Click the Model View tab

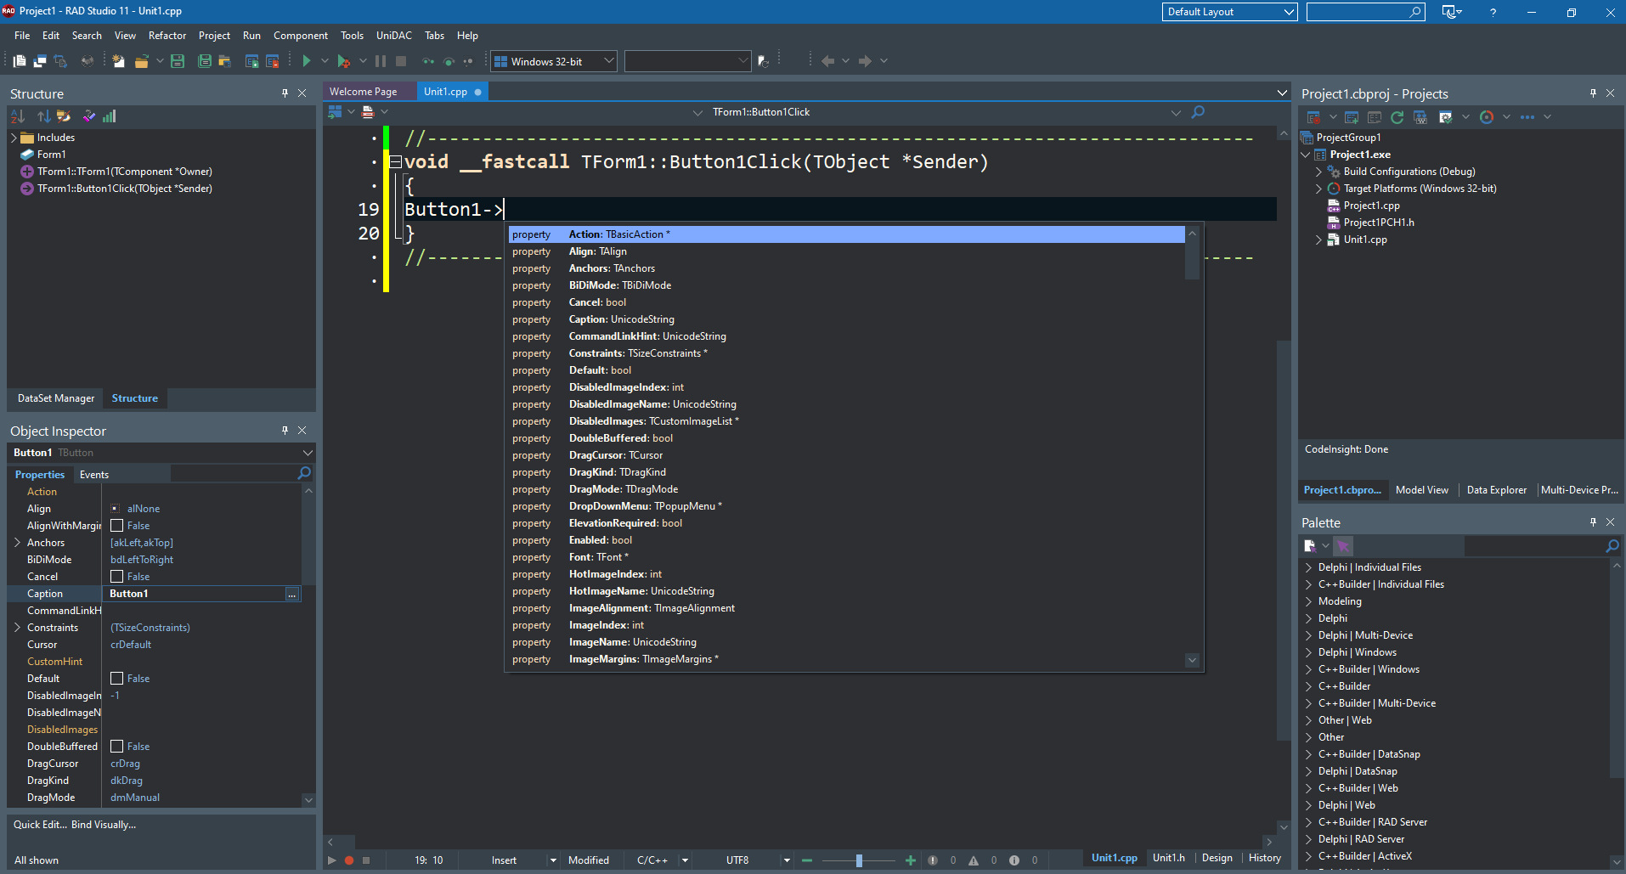(1422, 490)
